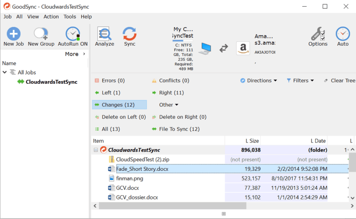Select the Amazon S3 right-side icon

[243, 48]
